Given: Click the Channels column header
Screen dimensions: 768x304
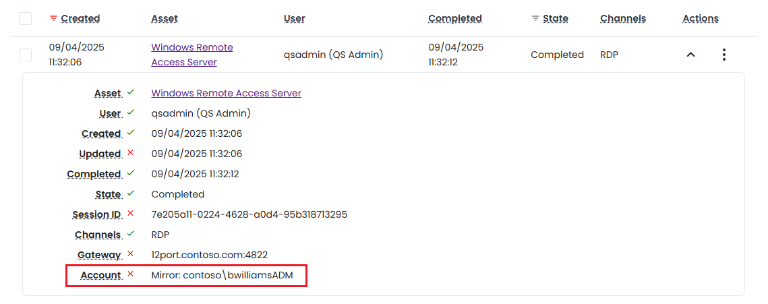Looking at the screenshot, I should 623,19.
